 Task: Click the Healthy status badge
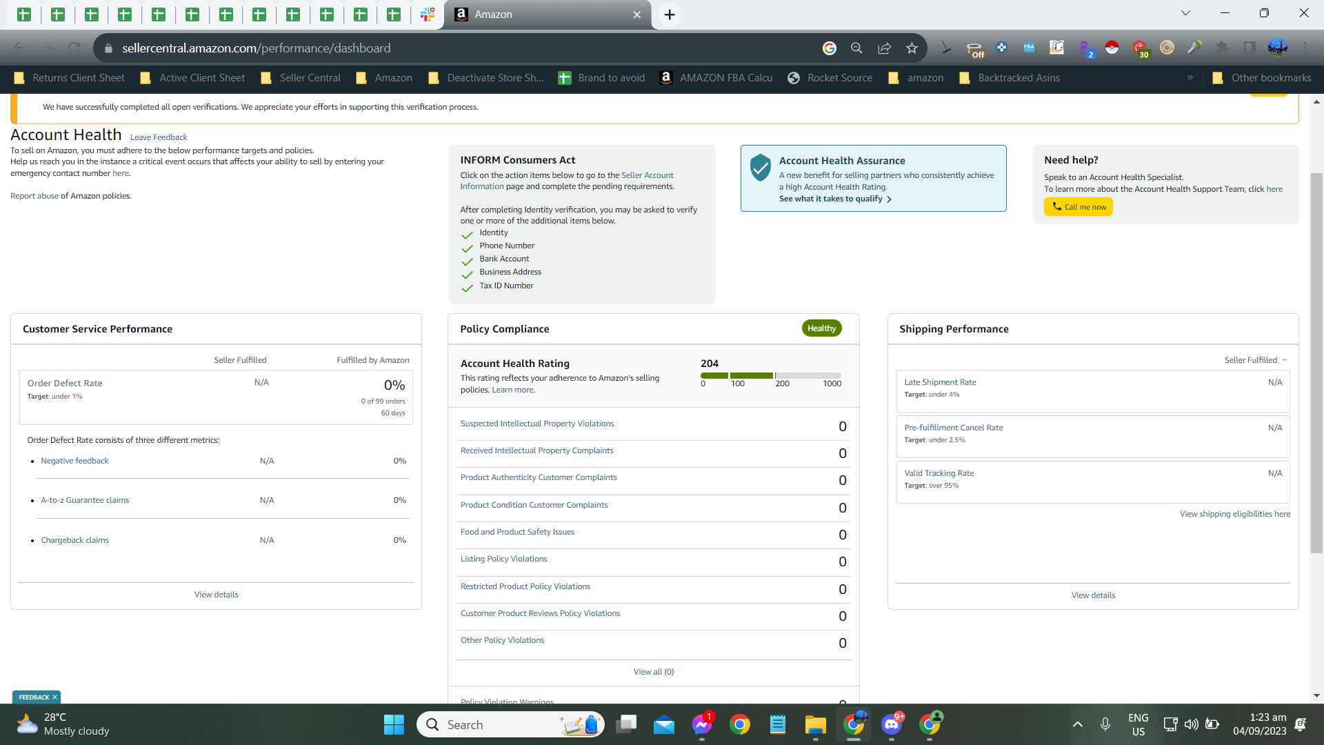pos(821,328)
